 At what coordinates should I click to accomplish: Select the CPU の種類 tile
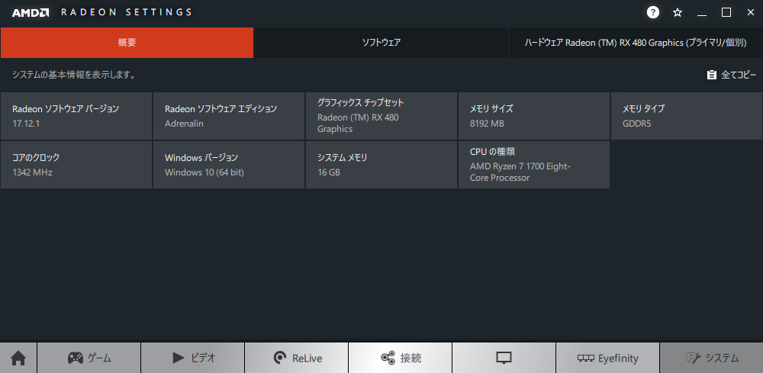(x=534, y=164)
